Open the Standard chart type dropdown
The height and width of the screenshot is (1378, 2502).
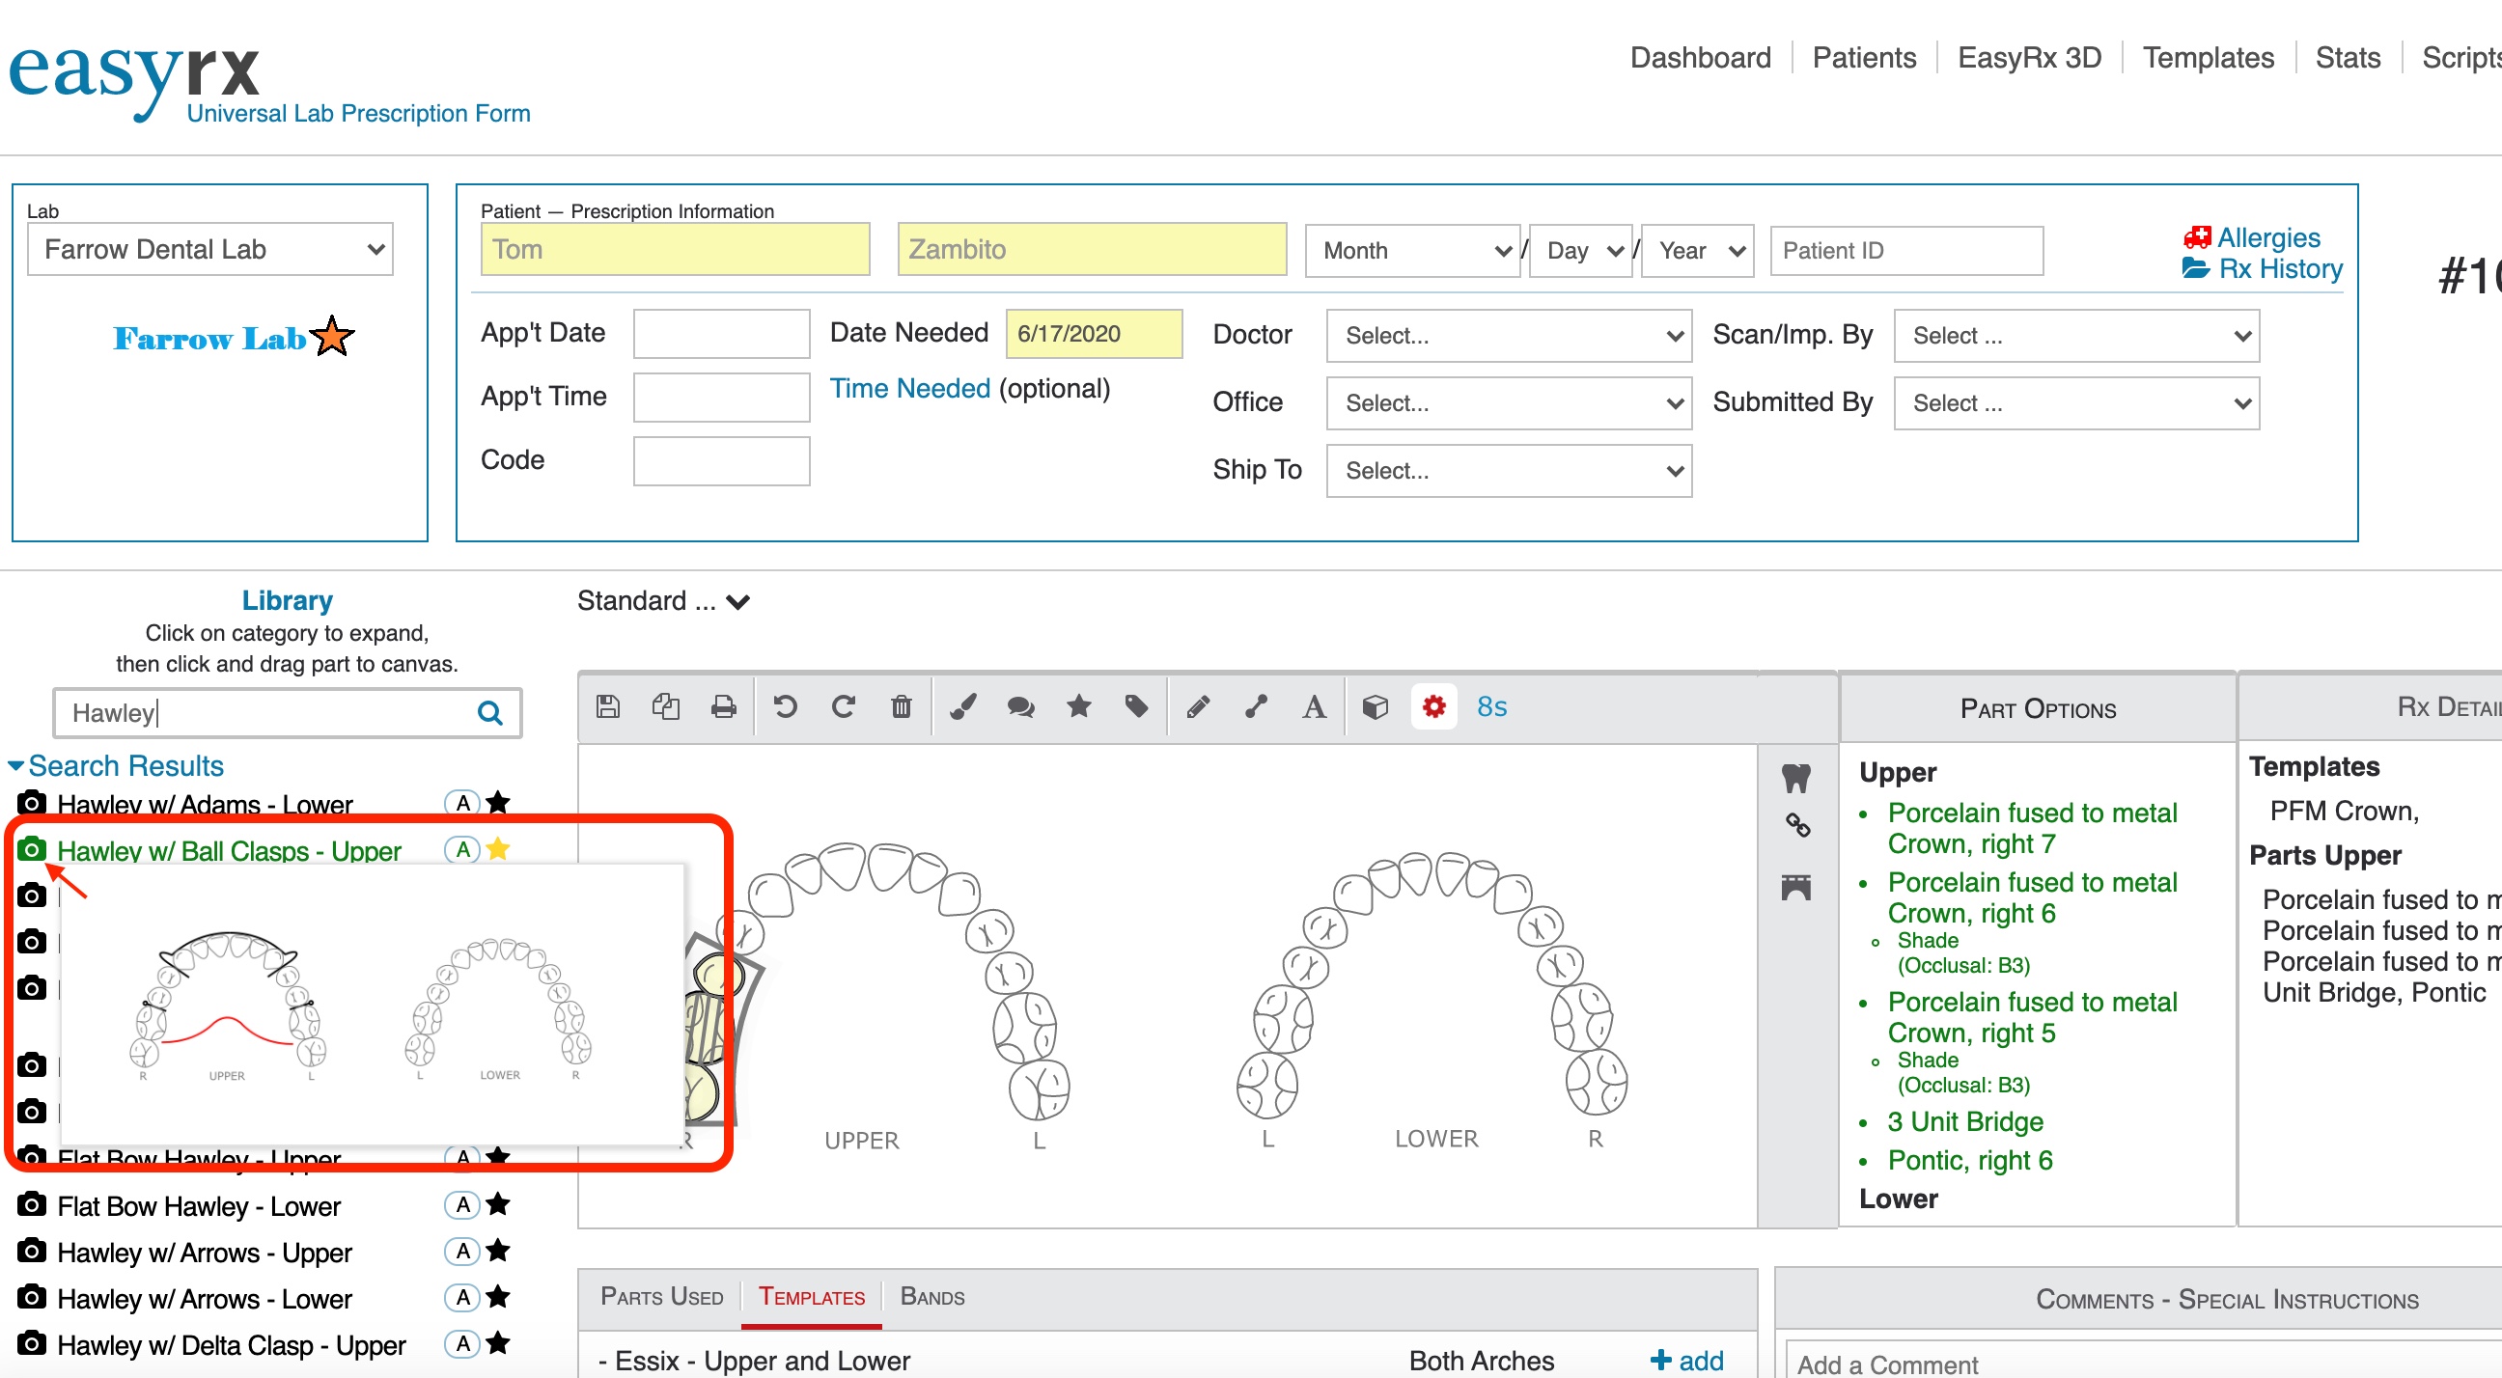[x=662, y=601]
